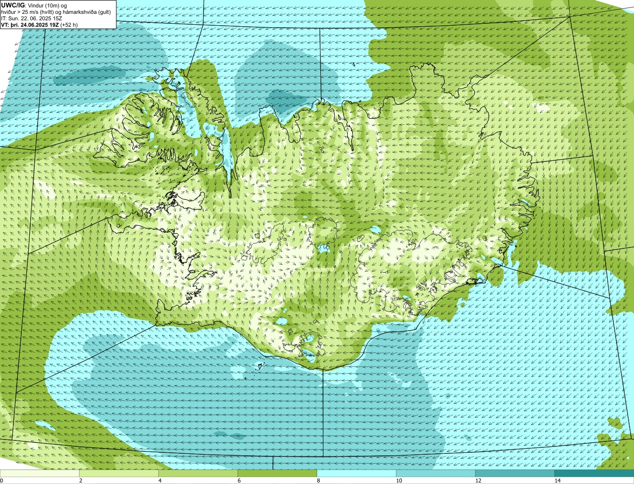Select the light cyan 8–10 m/s legend swatch

click(357, 473)
